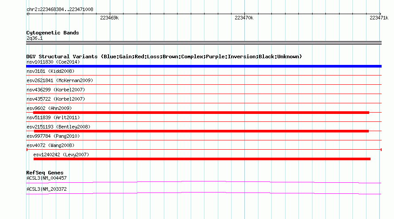This screenshot has height=219, width=394.
Task: Click the ACSL3|NM_203372 gene label
Action: tap(46, 189)
